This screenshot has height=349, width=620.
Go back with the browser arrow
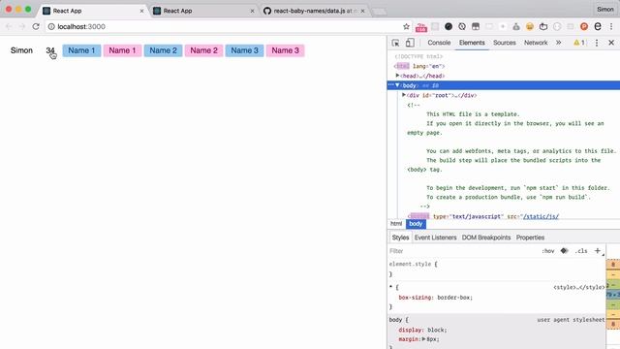[x=9, y=26]
